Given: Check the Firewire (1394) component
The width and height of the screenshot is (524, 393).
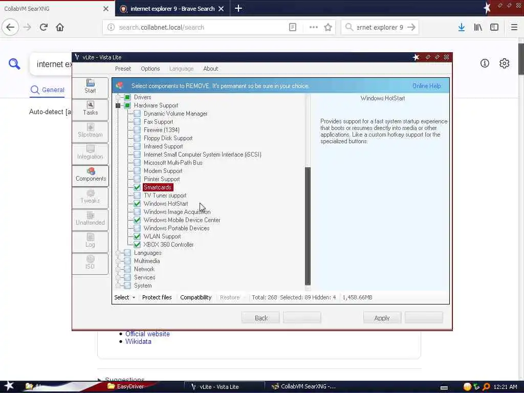Looking at the screenshot, I should coord(137,130).
